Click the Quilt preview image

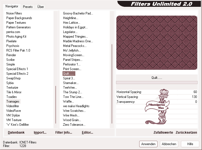[157, 43]
